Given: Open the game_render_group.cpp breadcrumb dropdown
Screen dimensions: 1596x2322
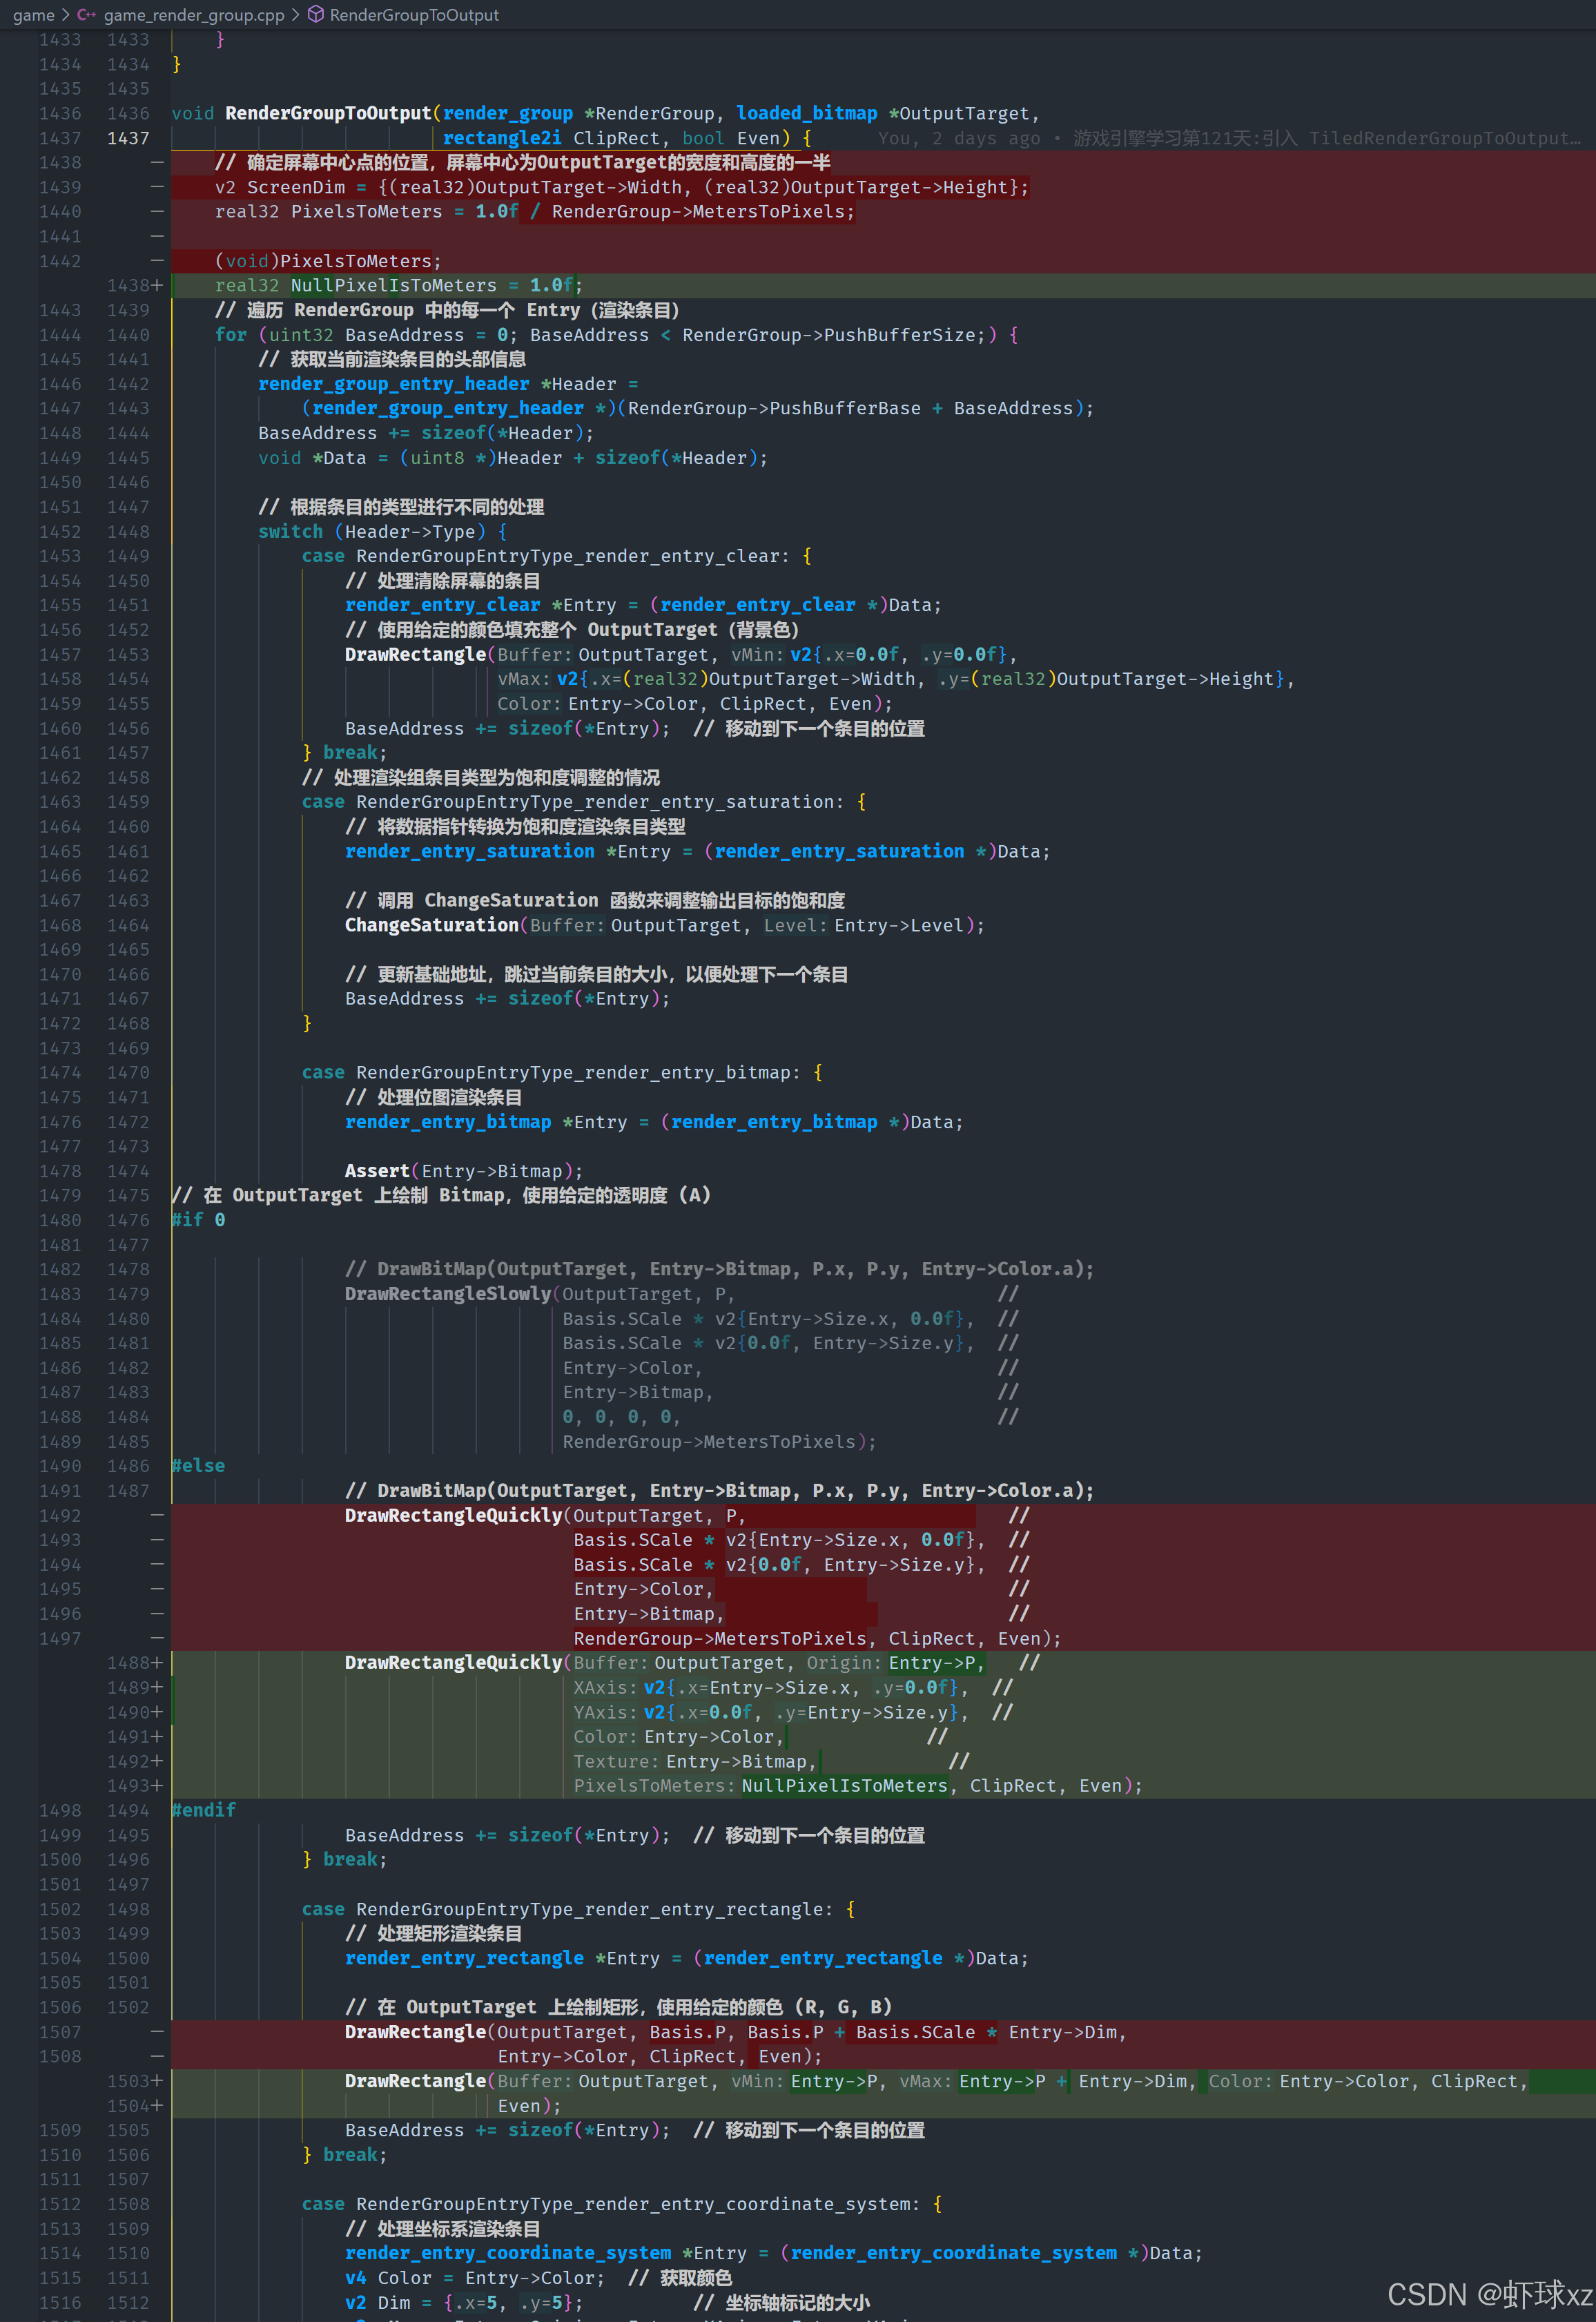Looking at the screenshot, I should tap(194, 15).
